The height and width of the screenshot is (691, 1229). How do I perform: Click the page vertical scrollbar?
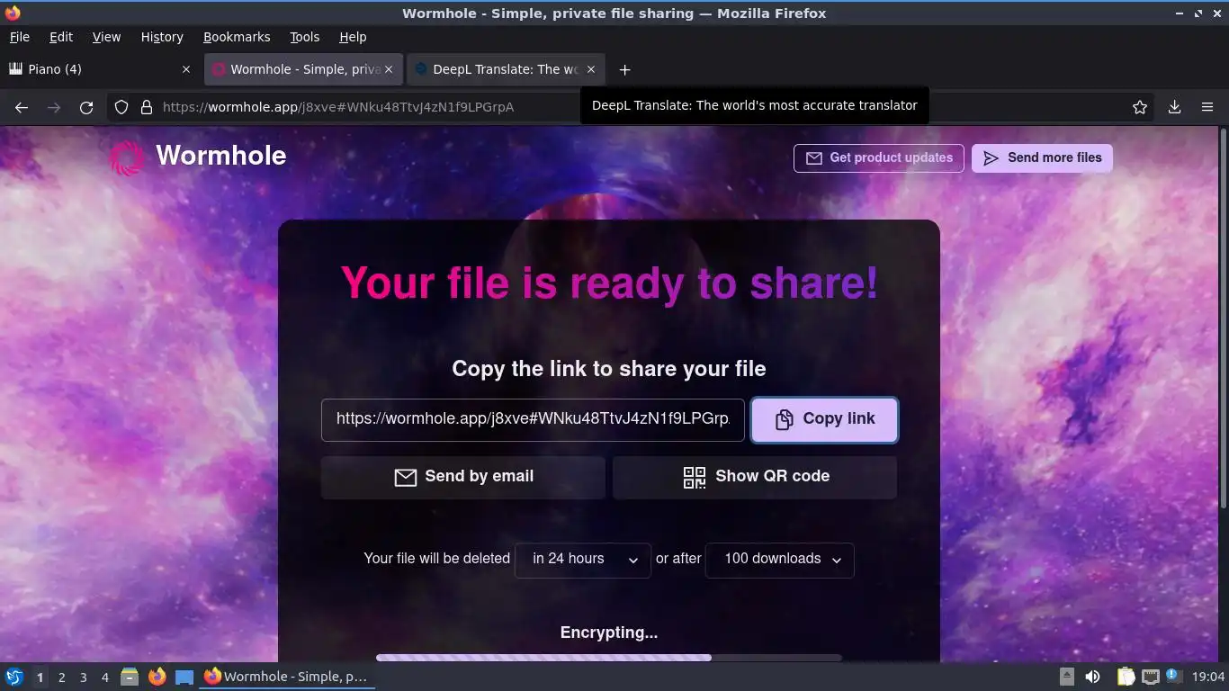point(1223,319)
